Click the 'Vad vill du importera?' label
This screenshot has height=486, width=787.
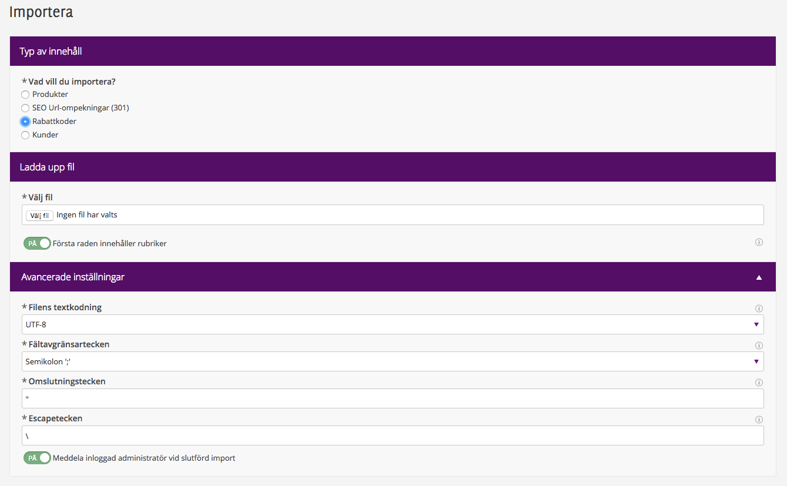(x=72, y=82)
